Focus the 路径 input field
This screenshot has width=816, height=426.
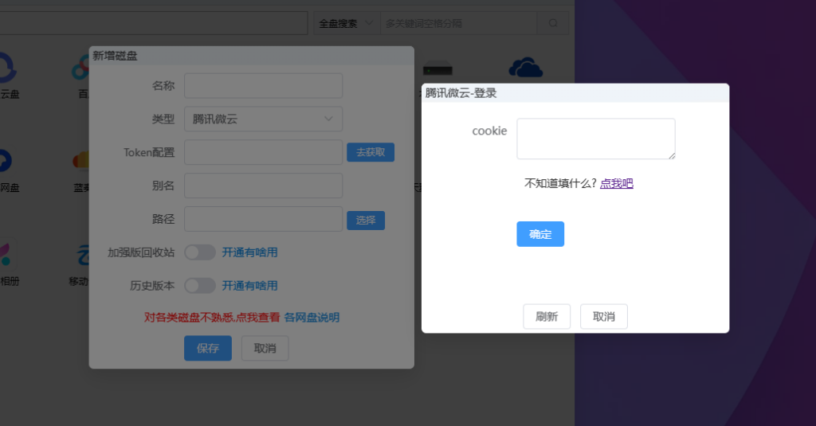263,219
